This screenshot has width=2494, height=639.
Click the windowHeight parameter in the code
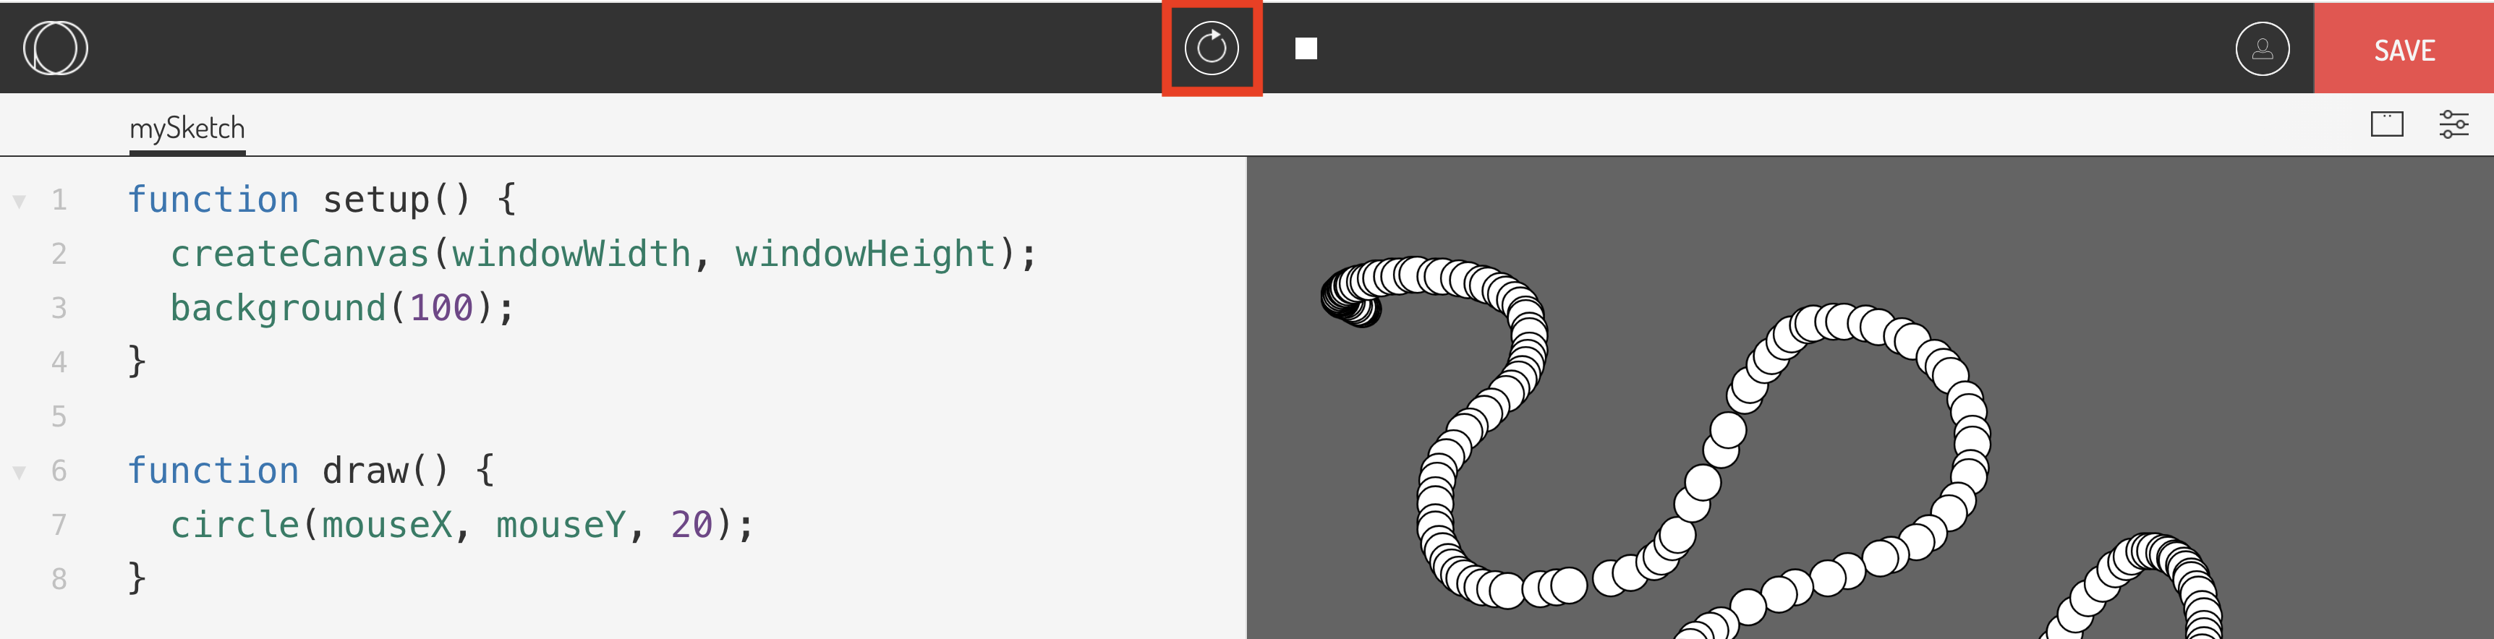[864, 254]
